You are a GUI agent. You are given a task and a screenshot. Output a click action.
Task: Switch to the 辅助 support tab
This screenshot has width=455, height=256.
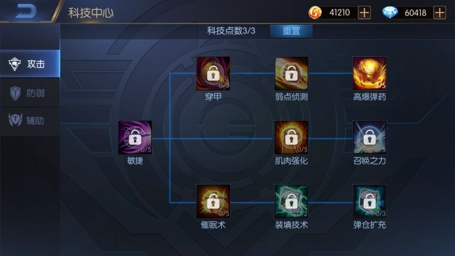coord(30,121)
